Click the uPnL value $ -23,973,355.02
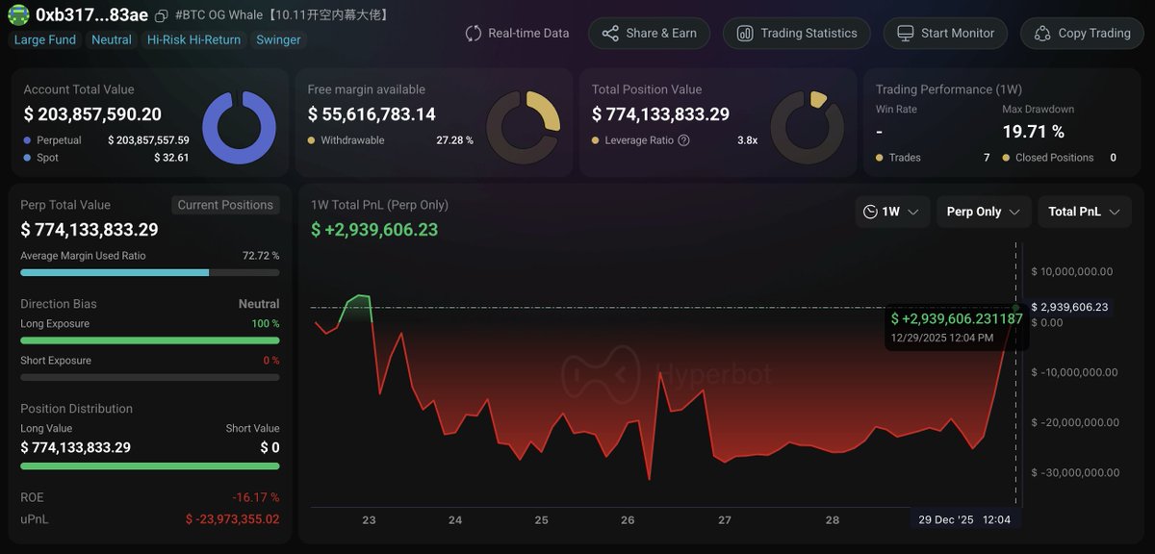1155x554 pixels. (x=232, y=519)
